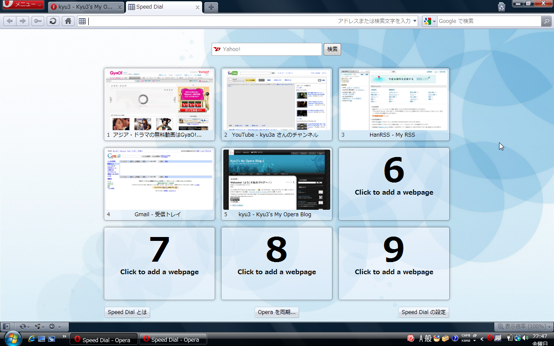The width and height of the screenshot is (554, 346).
Task: Click the Switch between windows Quick Launch icon
Action: click(52, 339)
